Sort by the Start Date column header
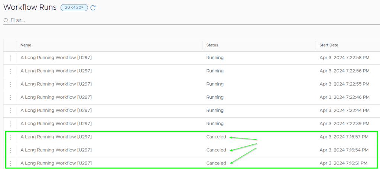The image size is (380, 169). [x=329, y=45]
